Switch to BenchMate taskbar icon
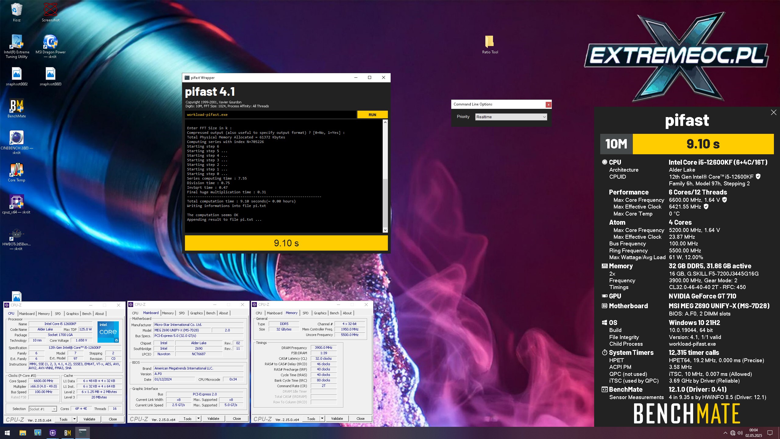Image resolution: width=780 pixels, height=439 pixels. point(67,433)
